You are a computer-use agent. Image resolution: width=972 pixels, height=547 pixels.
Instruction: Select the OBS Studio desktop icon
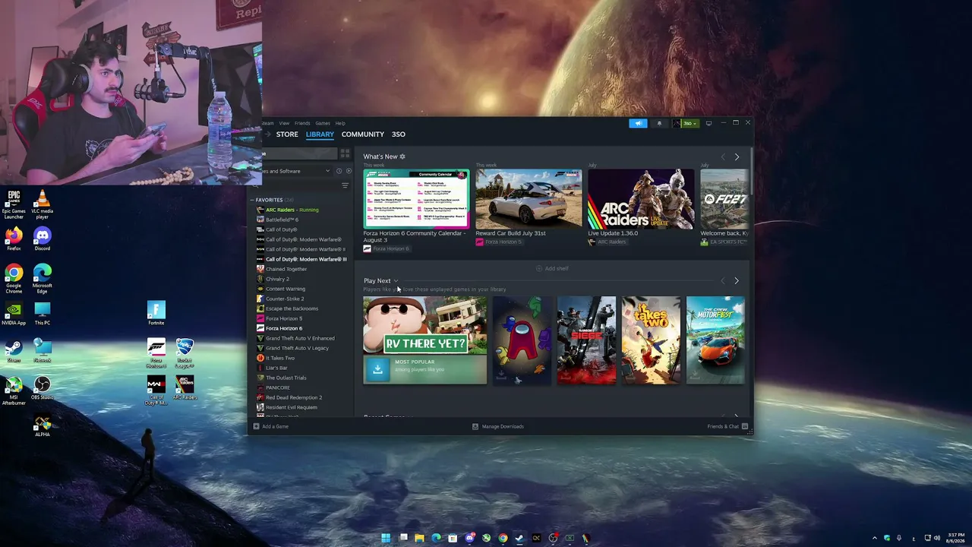[x=43, y=389]
